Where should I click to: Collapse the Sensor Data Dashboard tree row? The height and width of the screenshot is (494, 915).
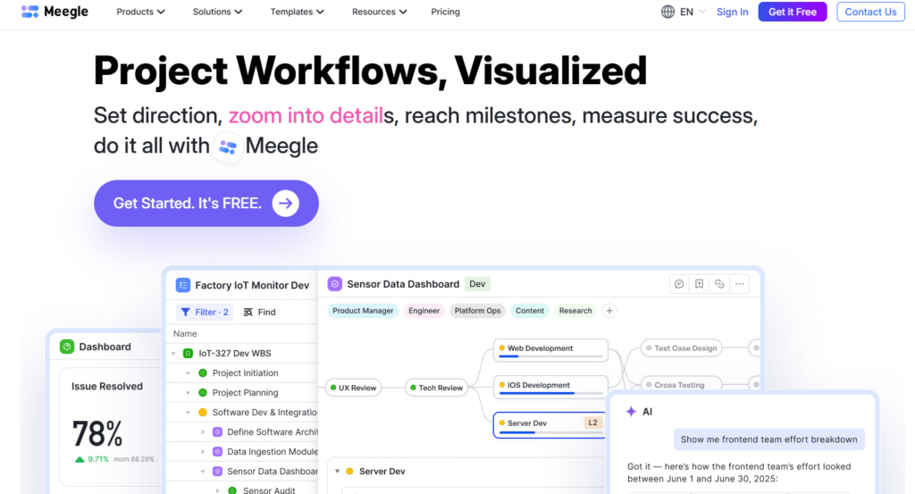tap(203, 472)
